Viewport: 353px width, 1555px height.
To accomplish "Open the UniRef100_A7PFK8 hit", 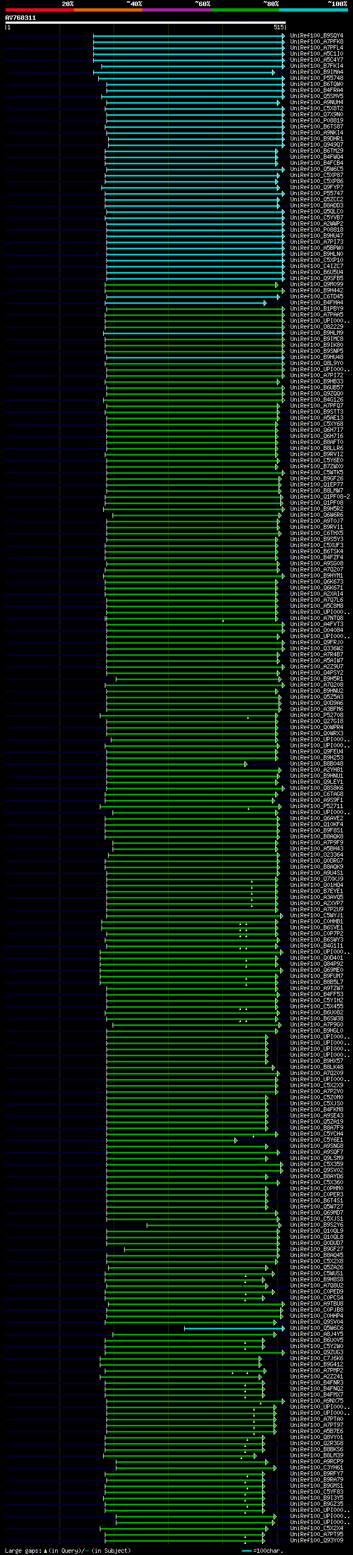I will 316,42.
